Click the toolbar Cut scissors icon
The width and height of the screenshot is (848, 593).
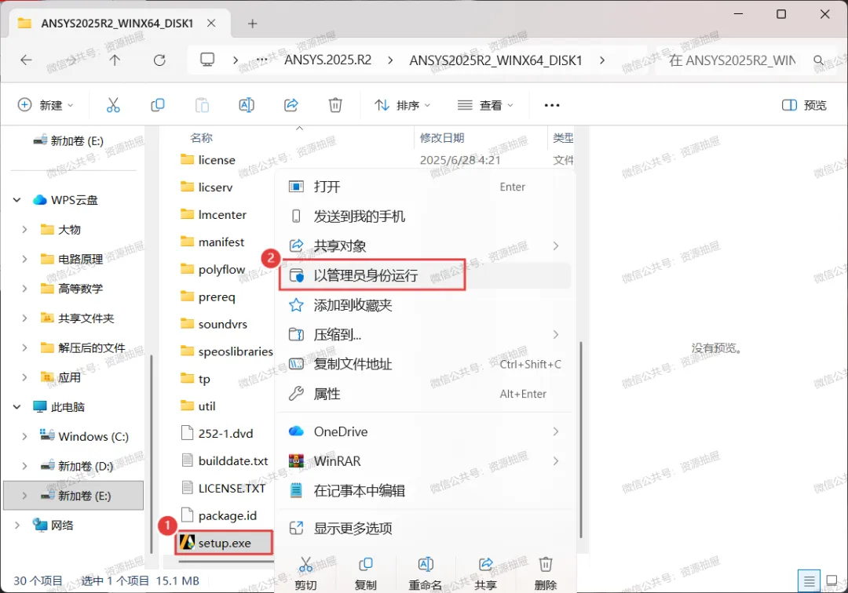point(113,105)
